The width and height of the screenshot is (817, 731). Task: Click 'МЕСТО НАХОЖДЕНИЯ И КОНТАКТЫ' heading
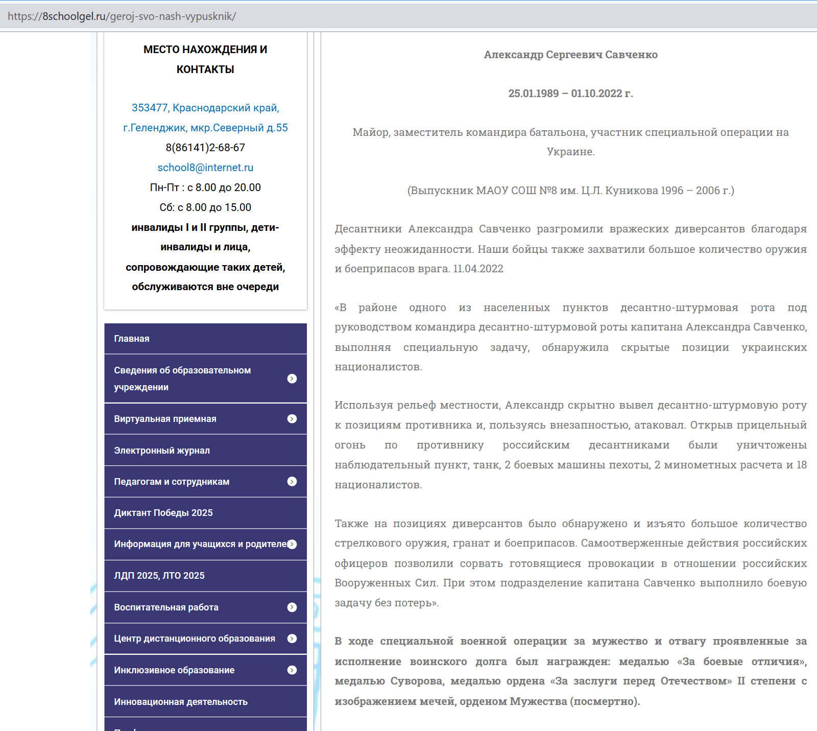click(x=205, y=59)
